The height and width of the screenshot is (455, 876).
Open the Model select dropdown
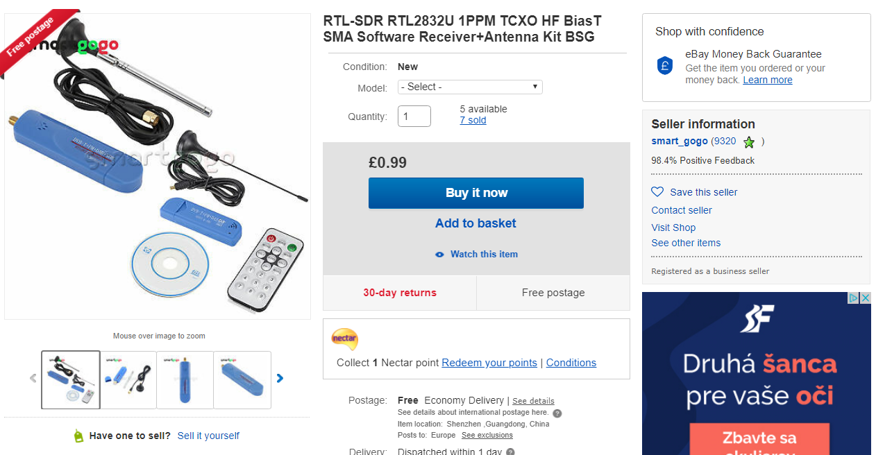[470, 87]
